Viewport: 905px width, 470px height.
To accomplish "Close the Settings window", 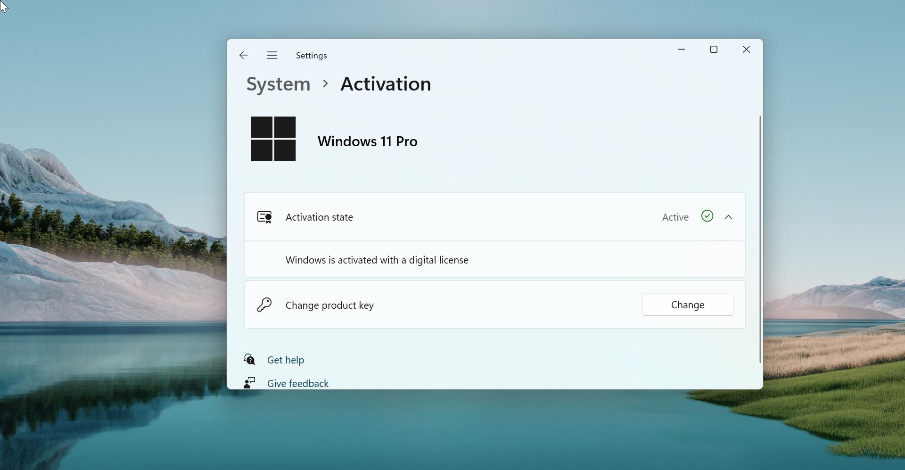I will click(x=746, y=49).
